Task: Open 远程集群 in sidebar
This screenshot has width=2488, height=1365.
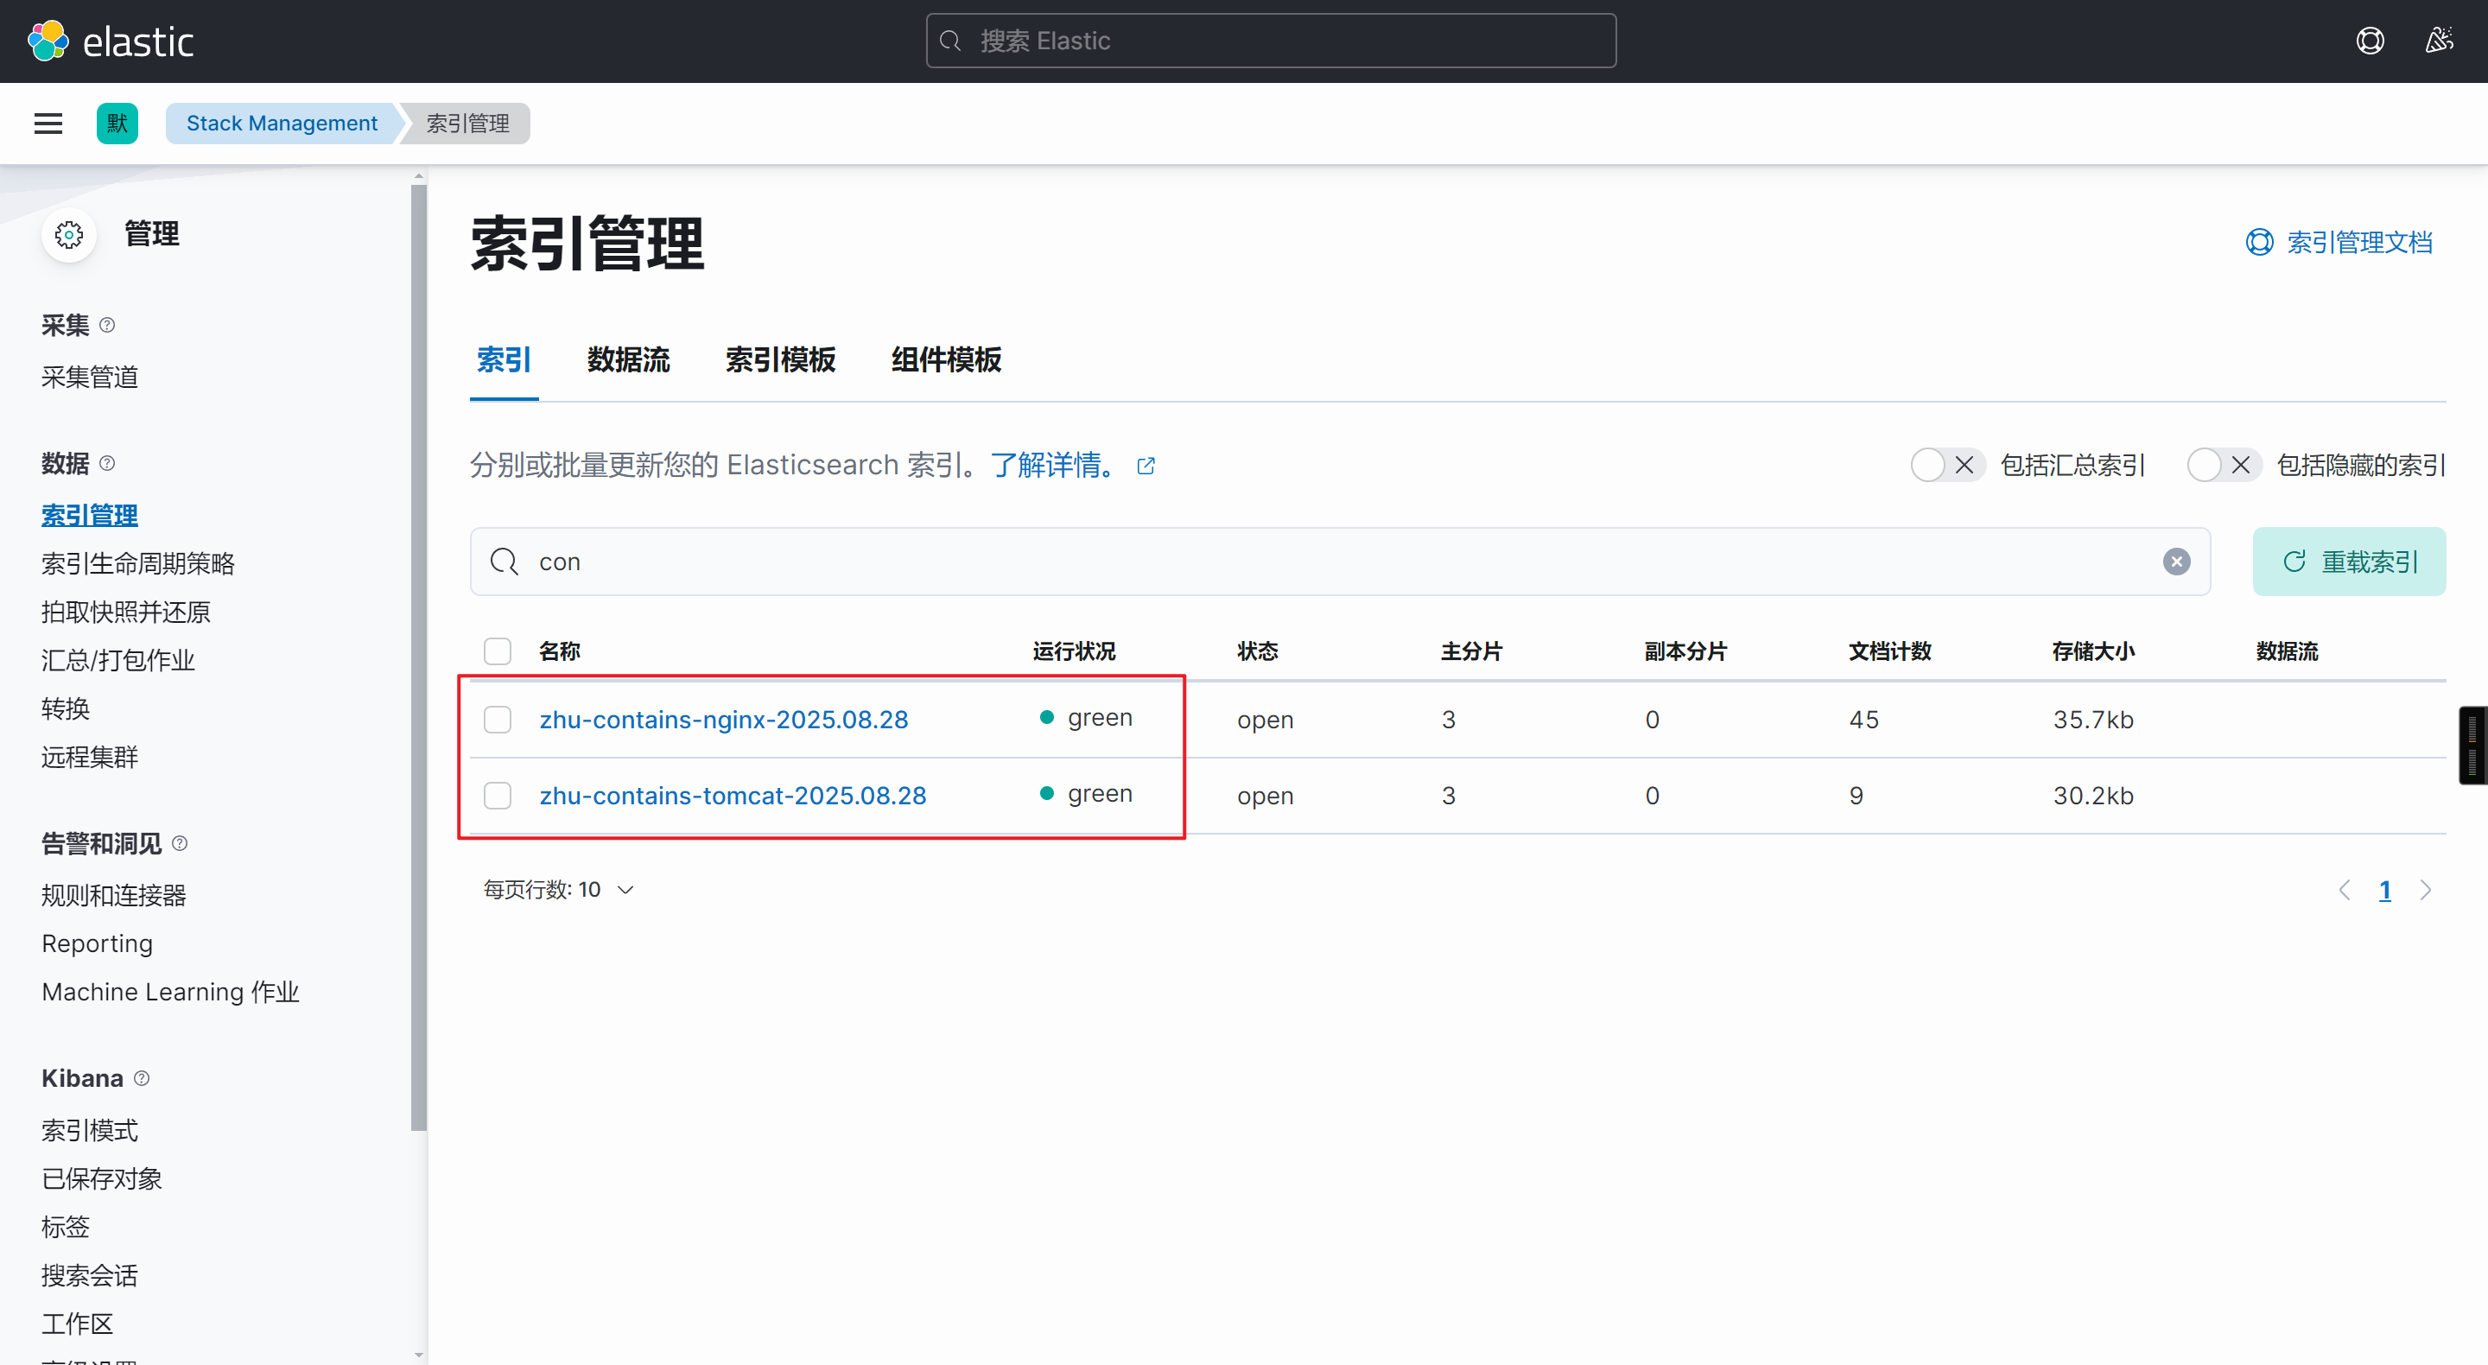Action: tap(90, 757)
